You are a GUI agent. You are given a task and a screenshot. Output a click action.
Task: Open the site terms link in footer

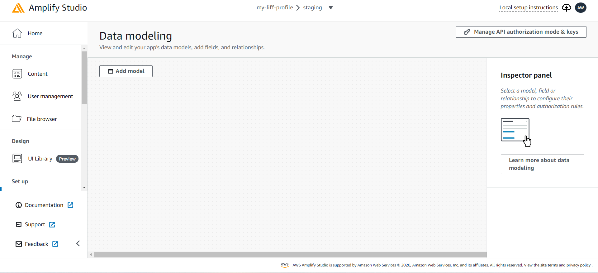click(x=549, y=265)
